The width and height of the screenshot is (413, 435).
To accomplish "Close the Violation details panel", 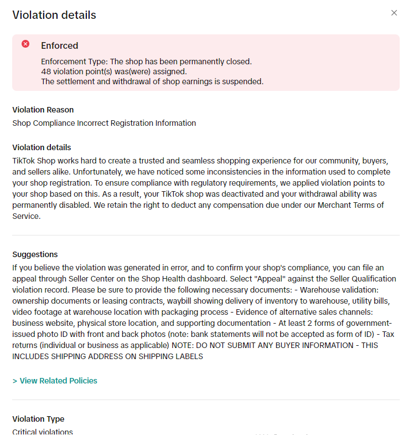I will click(394, 13).
